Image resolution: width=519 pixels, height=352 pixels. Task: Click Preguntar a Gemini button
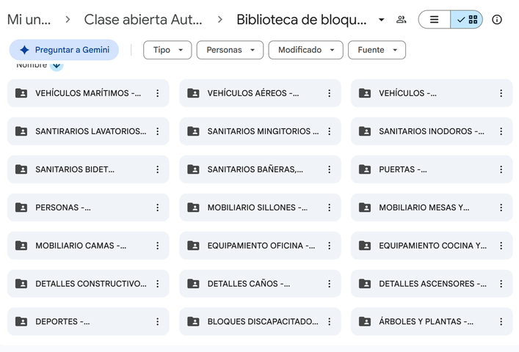(x=64, y=50)
